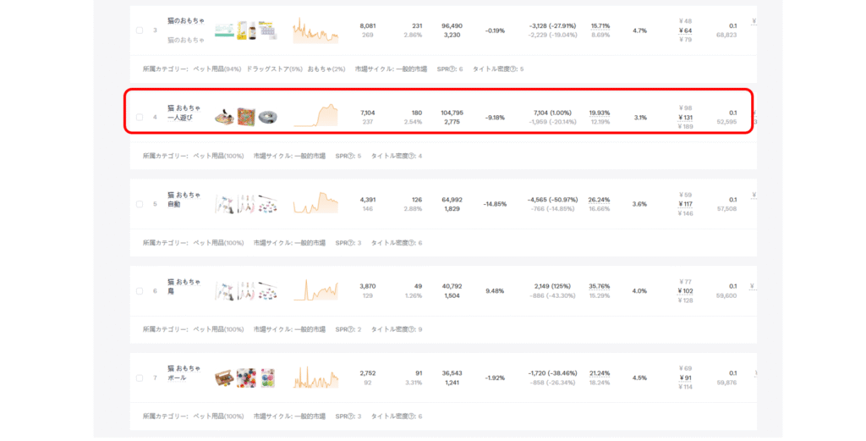Tick the checkbox for row 3 猫のおもちゃ
Image resolution: width=866 pixels, height=441 pixels.
[140, 30]
